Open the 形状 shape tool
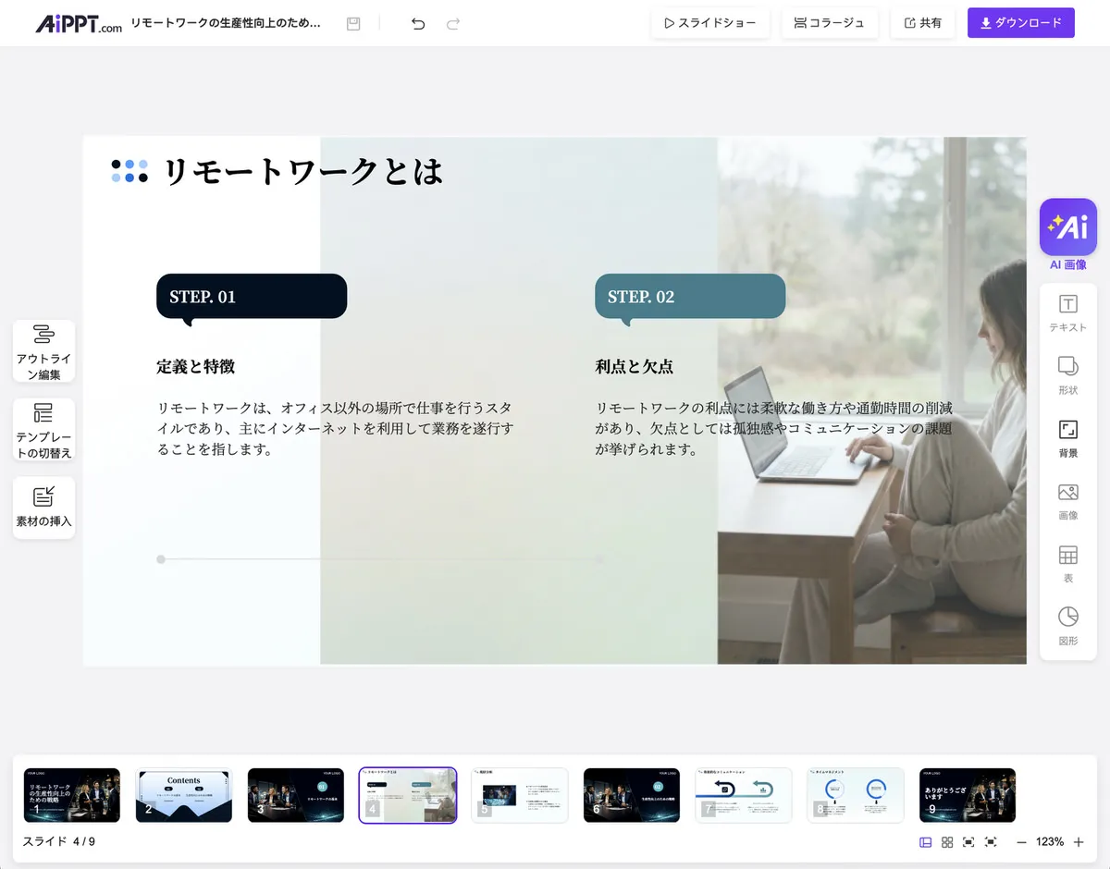This screenshot has width=1110, height=869. tap(1067, 375)
